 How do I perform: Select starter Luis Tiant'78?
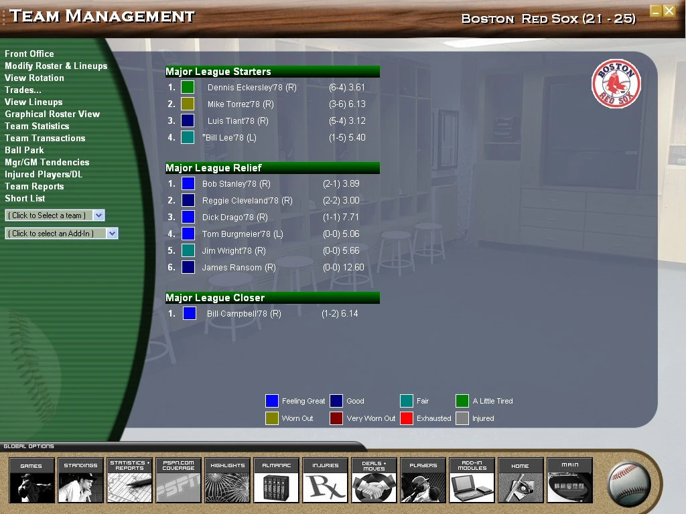coord(238,120)
